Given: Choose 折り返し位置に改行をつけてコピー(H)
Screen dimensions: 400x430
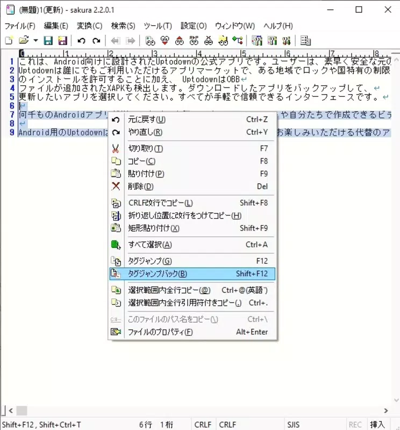Looking at the screenshot, I should pos(192,216).
